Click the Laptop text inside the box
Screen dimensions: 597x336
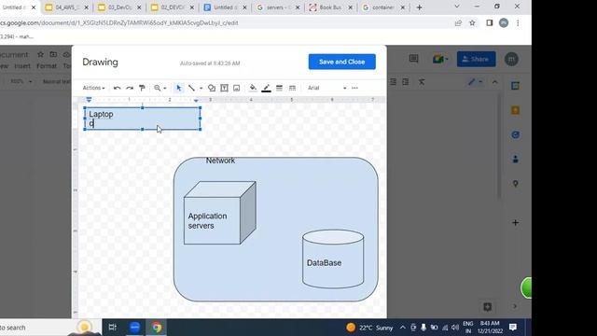pyautogui.click(x=101, y=114)
